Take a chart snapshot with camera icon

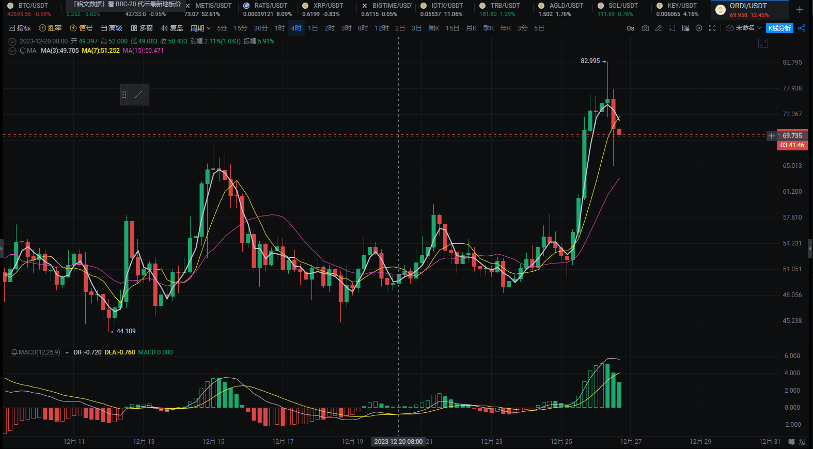point(645,28)
